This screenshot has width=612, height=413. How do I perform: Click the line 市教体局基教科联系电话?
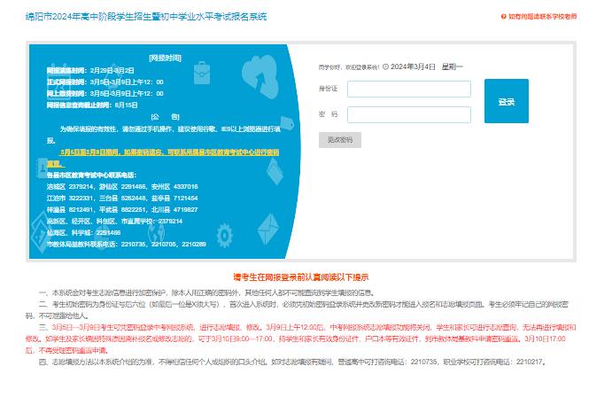127,245
